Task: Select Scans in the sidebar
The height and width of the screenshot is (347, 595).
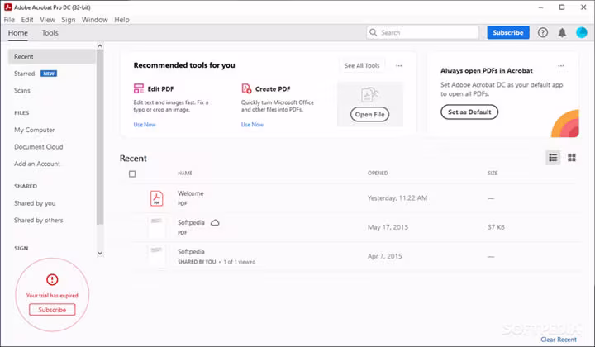Action: click(22, 90)
